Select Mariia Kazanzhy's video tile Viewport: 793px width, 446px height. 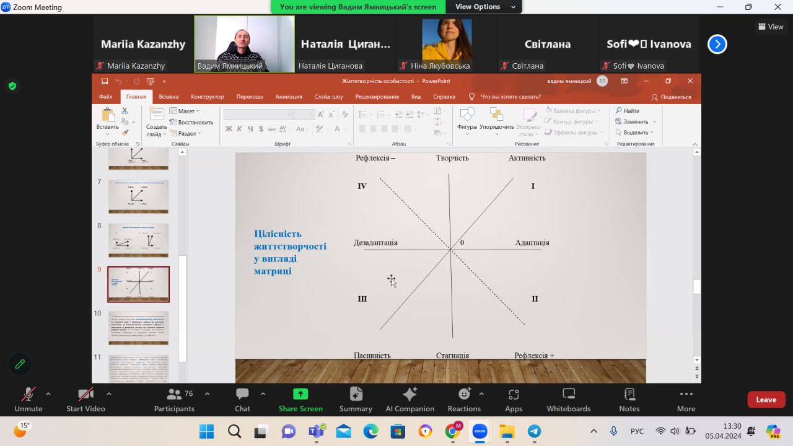pos(143,44)
